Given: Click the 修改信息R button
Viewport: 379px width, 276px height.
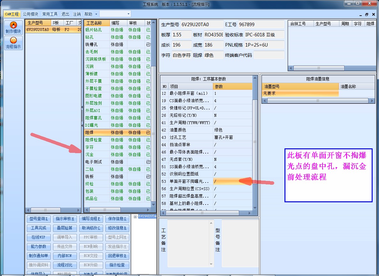Looking at the screenshot, I should (x=117, y=228).
